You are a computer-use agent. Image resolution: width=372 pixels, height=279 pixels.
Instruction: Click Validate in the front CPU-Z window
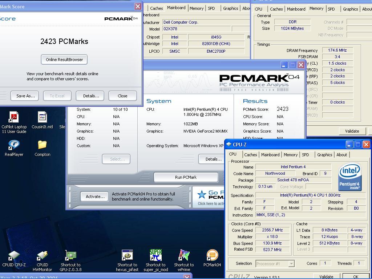point(326,276)
